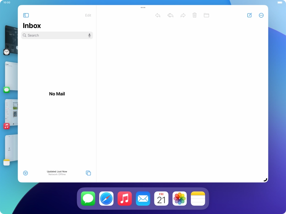Select the Forward message icon
Screen dimensions: 286x214
point(183,15)
